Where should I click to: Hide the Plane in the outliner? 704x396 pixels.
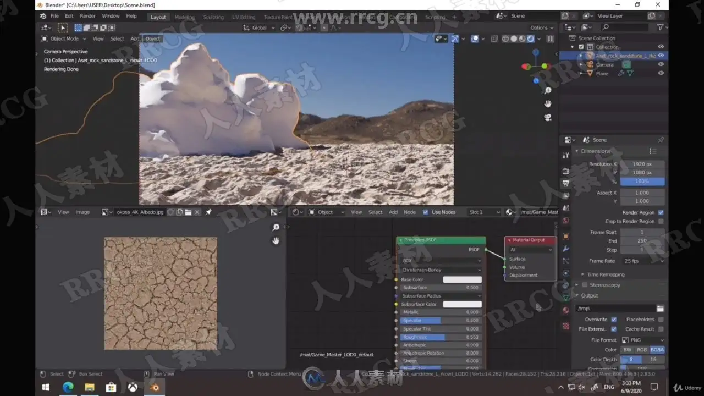pos(661,73)
